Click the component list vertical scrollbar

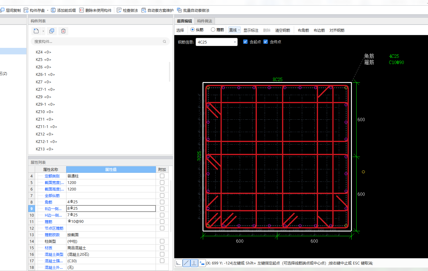[x=170, y=72]
